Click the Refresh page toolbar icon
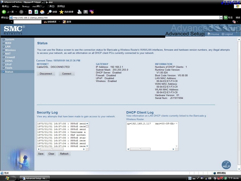This screenshot has width=241, height=181. pyautogui.click(x=36, y=12)
